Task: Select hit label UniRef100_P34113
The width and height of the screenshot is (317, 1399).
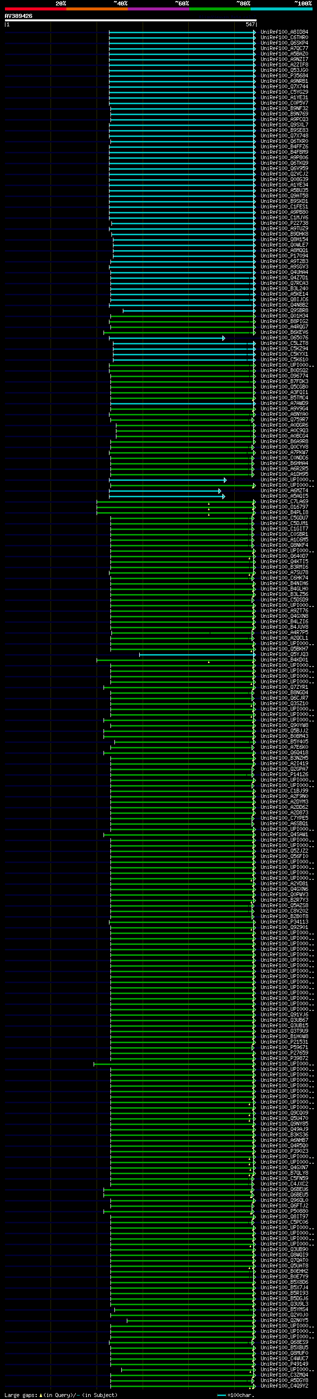Action: [x=284, y=922]
